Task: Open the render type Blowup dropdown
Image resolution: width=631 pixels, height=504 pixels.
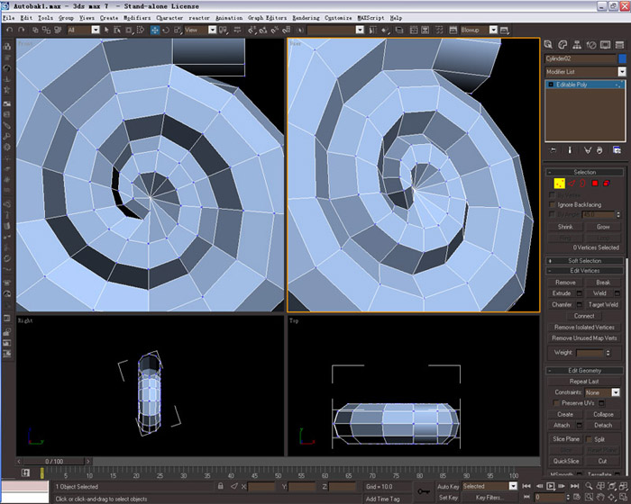Action: pyautogui.click(x=493, y=30)
